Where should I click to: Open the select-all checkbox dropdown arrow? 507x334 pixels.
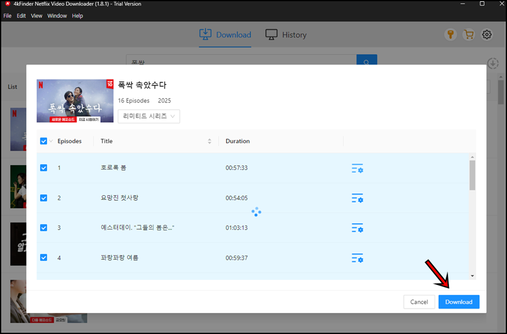point(51,141)
